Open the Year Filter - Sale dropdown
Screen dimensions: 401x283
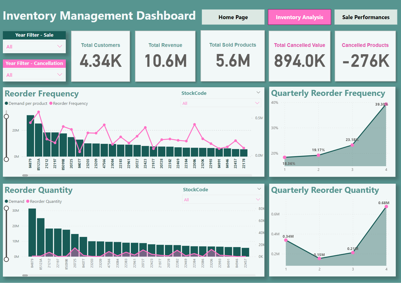[59, 46]
